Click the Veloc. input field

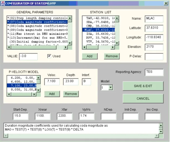click(x=52, y=82)
